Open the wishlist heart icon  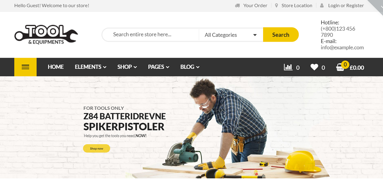pos(314,67)
